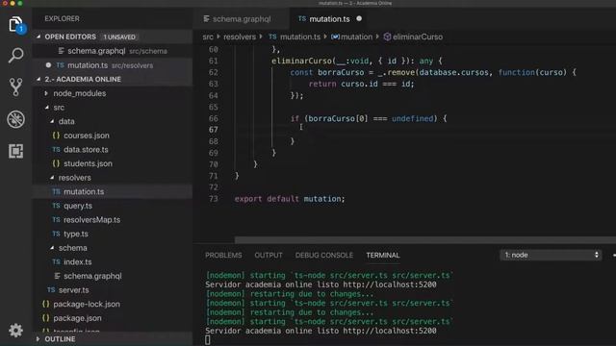Open index.ts in schema folder
The image size is (616, 346).
[x=77, y=261]
